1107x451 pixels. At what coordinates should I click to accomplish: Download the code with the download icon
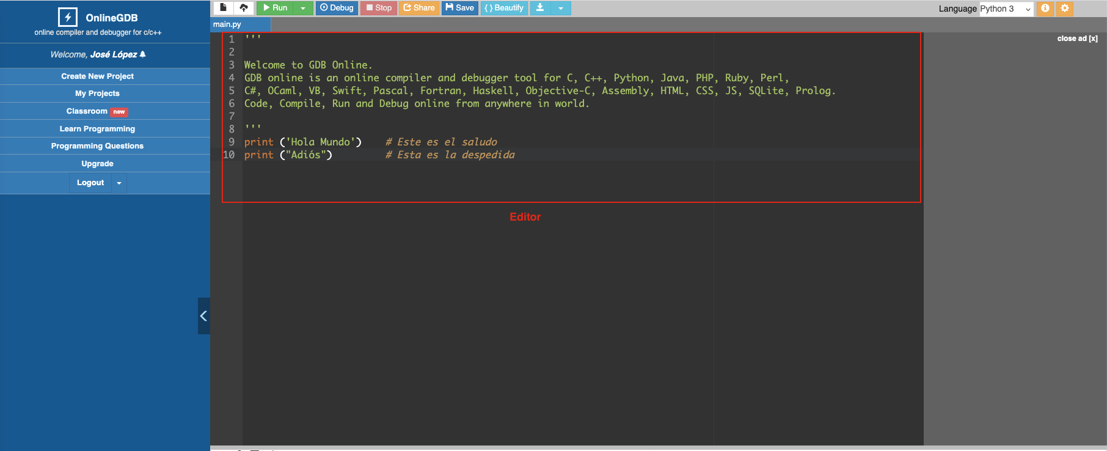click(540, 8)
